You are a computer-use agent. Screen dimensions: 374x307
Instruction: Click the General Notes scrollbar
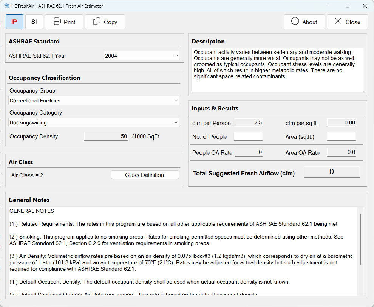(360, 239)
